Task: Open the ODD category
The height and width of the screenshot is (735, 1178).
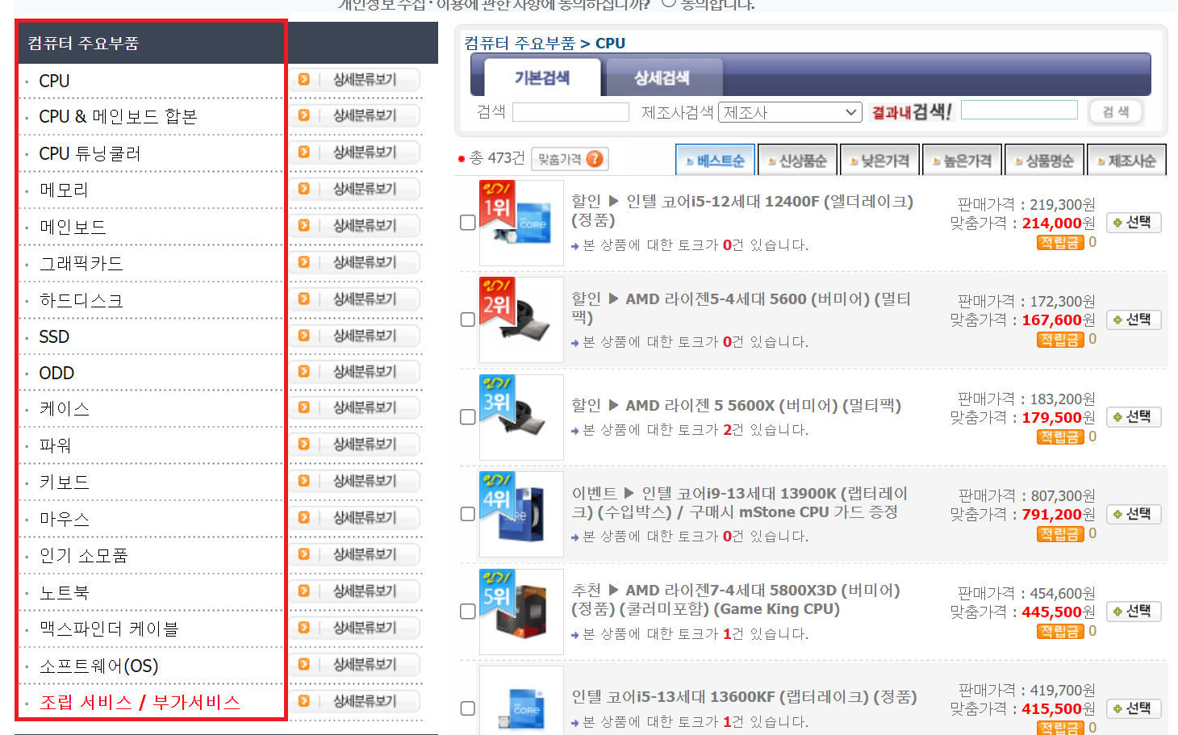Action: pos(56,373)
